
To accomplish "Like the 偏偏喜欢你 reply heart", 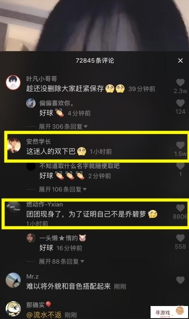I will [x=180, y=103].
